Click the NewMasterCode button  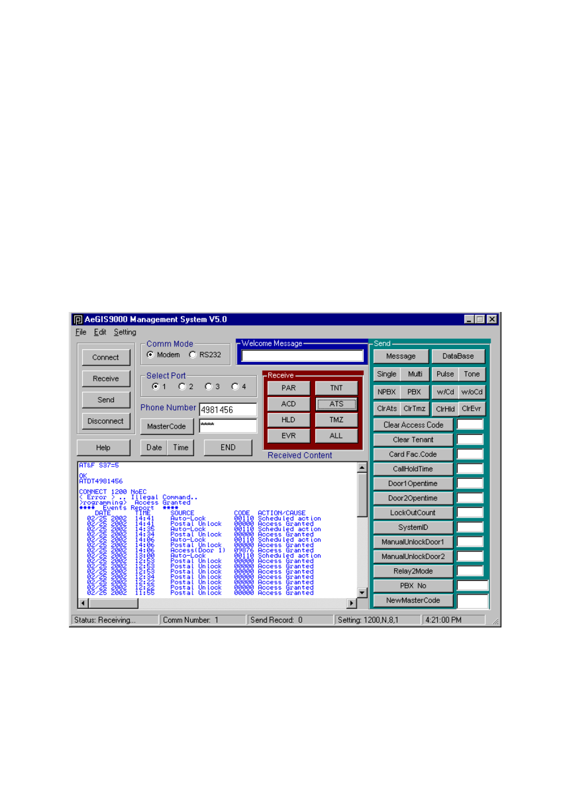pyautogui.click(x=414, y=600)
